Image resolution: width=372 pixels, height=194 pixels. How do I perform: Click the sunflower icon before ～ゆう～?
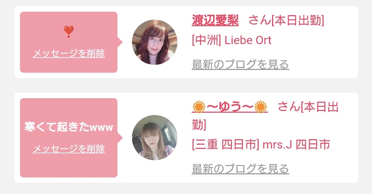[x=199, y=107]
